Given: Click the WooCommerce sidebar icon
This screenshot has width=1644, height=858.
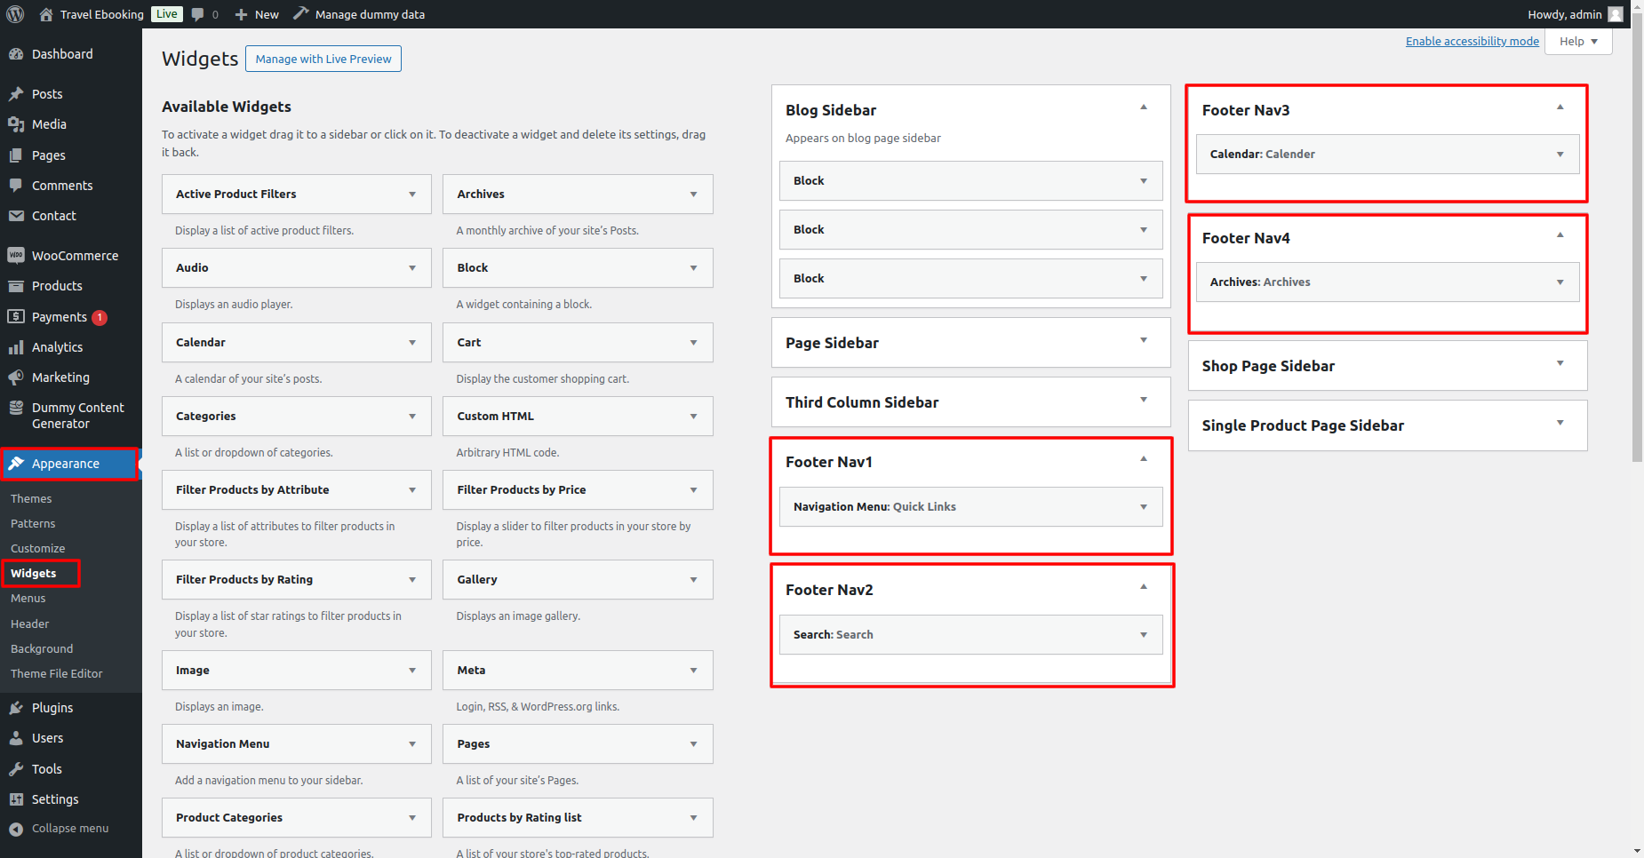Looking at the screenshot, I should (x=16, y=256).
